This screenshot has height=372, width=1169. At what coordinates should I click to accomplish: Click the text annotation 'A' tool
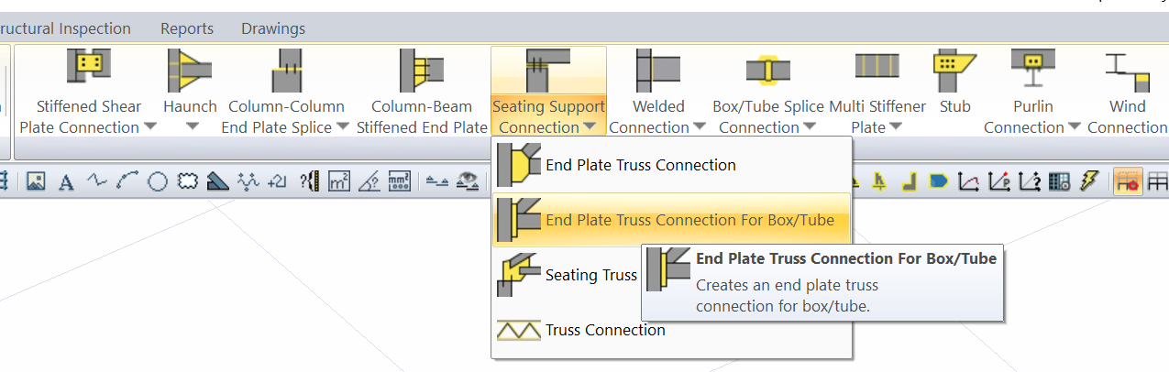pos(66,181)
